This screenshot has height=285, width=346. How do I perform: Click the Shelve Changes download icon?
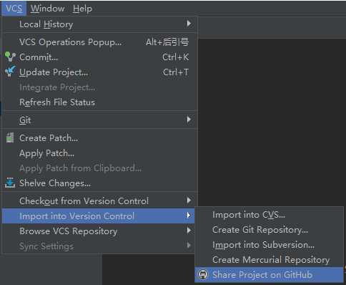coord(10,183)
